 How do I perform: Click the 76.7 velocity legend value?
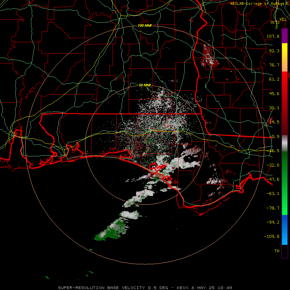point(274,65)
